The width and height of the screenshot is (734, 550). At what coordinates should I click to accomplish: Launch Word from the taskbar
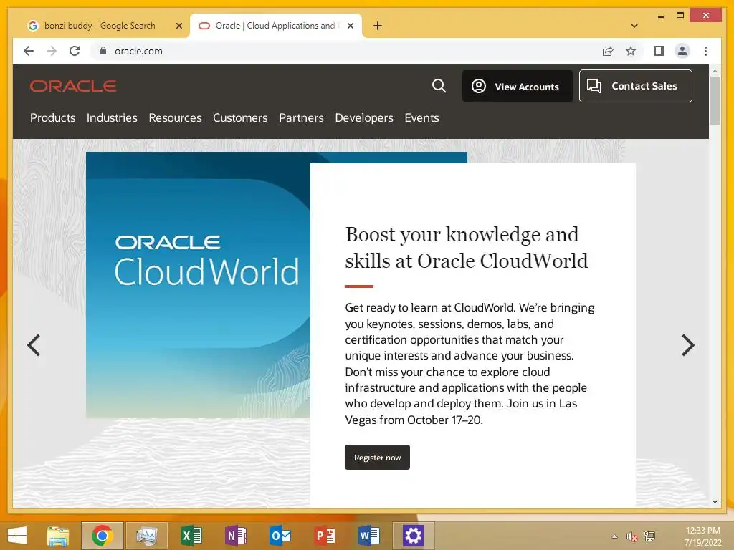369,536
